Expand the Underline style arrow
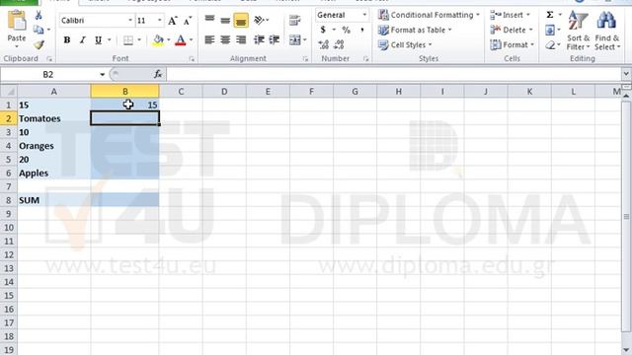This screenshot has height=355, width=632. pyautogui.click(x=109, y=39)
